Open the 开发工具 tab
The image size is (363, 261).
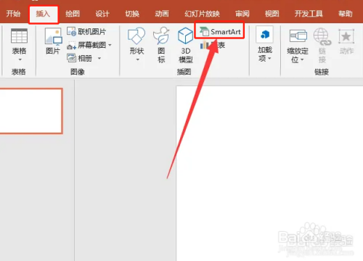tap(309, 14)
